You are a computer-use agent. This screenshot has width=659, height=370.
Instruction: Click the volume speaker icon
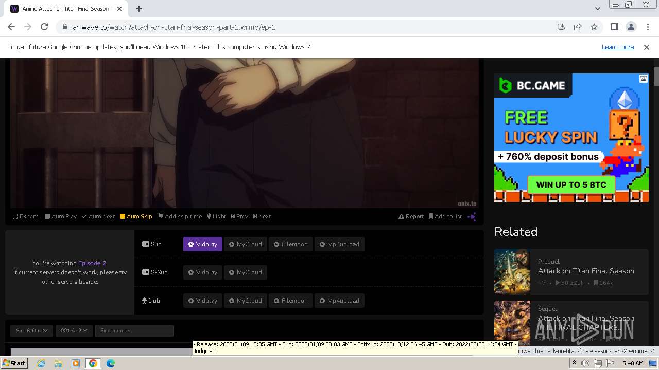pos(585,363)
